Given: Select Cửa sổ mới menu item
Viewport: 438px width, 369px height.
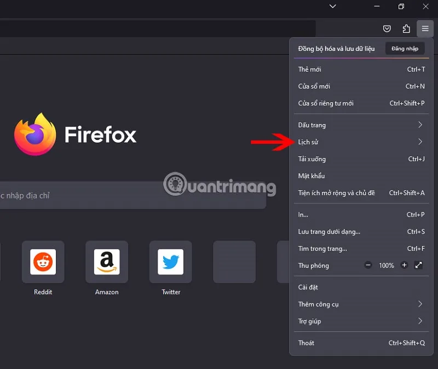Looking at the screenshot, I should (361, 86).
